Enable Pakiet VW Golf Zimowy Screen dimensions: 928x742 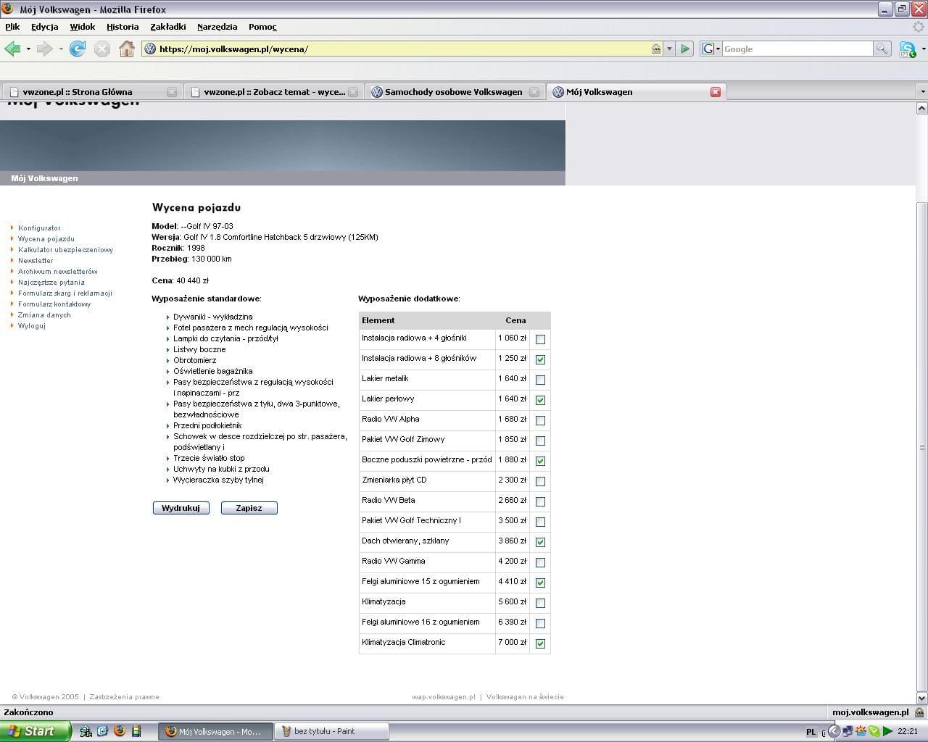click(x=540, y=441)
